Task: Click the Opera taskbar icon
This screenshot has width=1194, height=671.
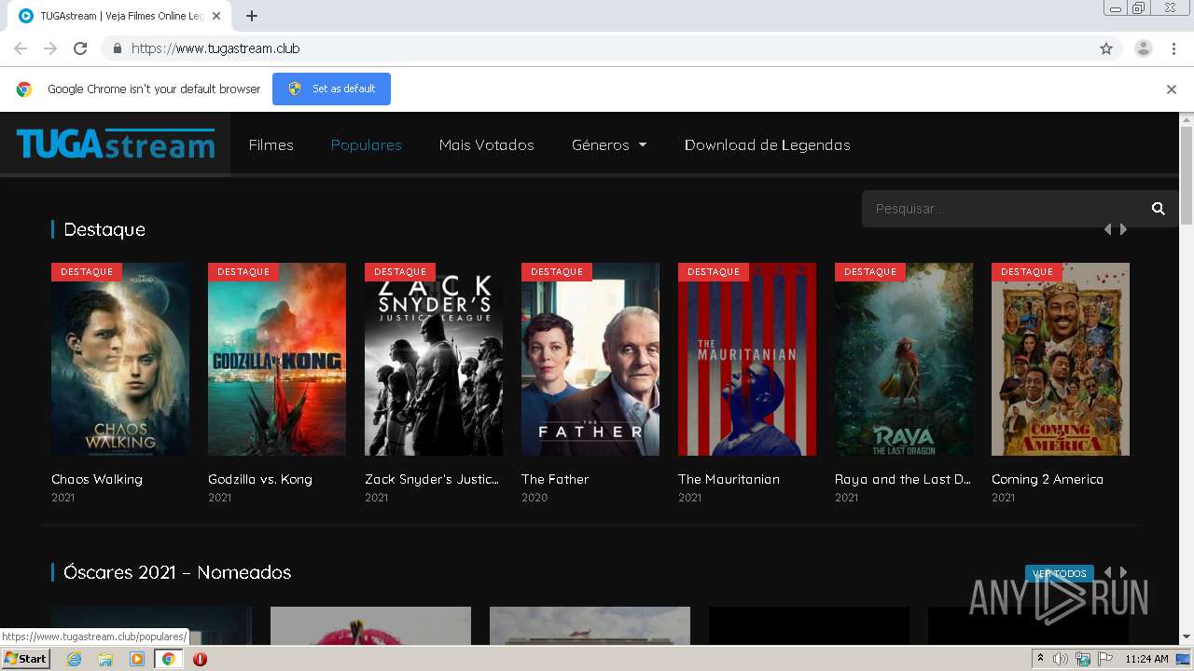Action: (200, 659)
